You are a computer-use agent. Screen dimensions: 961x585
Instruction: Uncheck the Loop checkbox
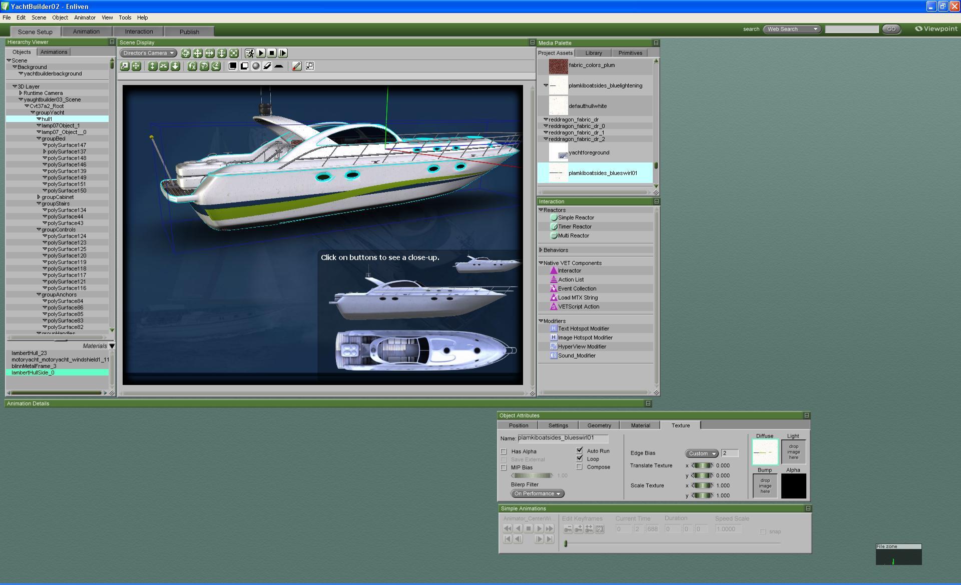pos(580,458)
